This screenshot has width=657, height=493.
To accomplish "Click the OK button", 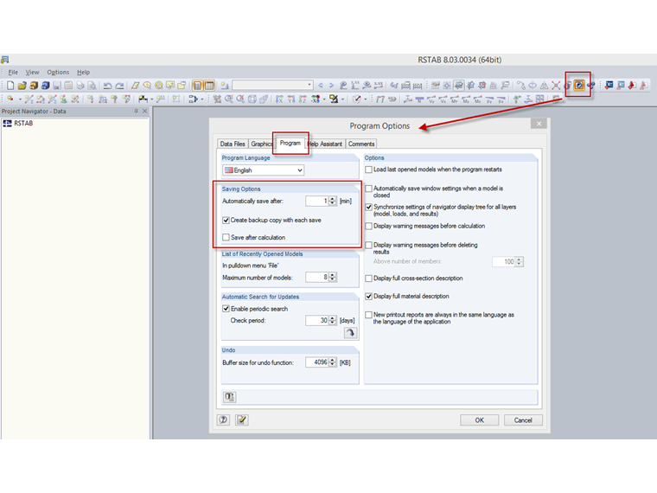I will (479, 420).
